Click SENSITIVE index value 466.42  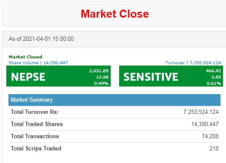[213, 71]
